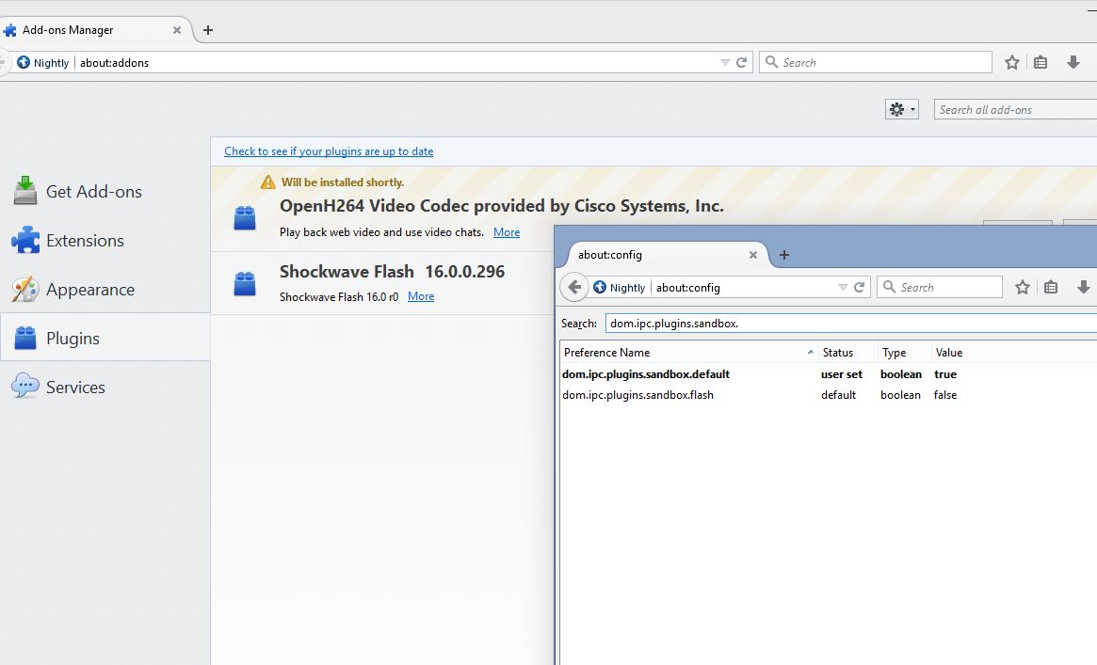Click the More link for Shockwave Flash
Viewport: 1097px width, 665px height.
coord(421,296)
